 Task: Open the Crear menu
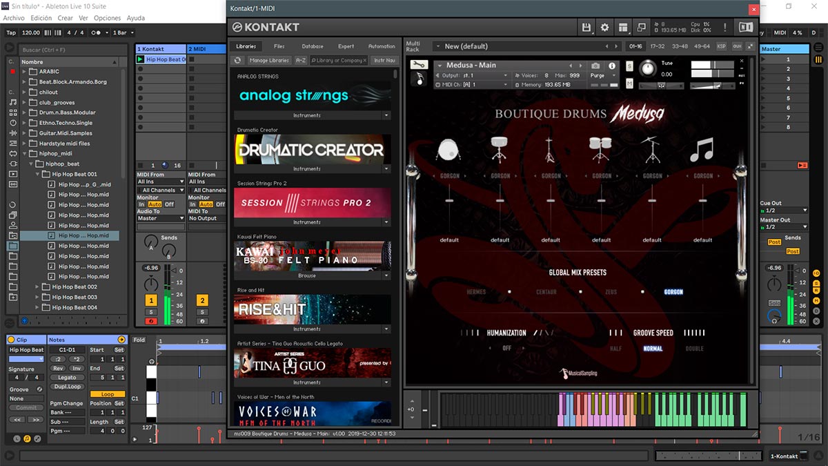pos(65,18)
